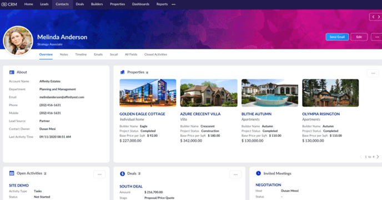Open the Dashboards menu item
Viewport: 382px width, 200px height.
pyautogui.click(x=140, y=4)
